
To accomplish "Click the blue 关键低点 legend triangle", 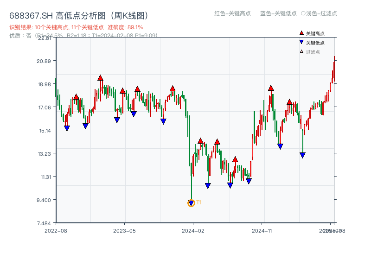I will click(x=301, y=42).
